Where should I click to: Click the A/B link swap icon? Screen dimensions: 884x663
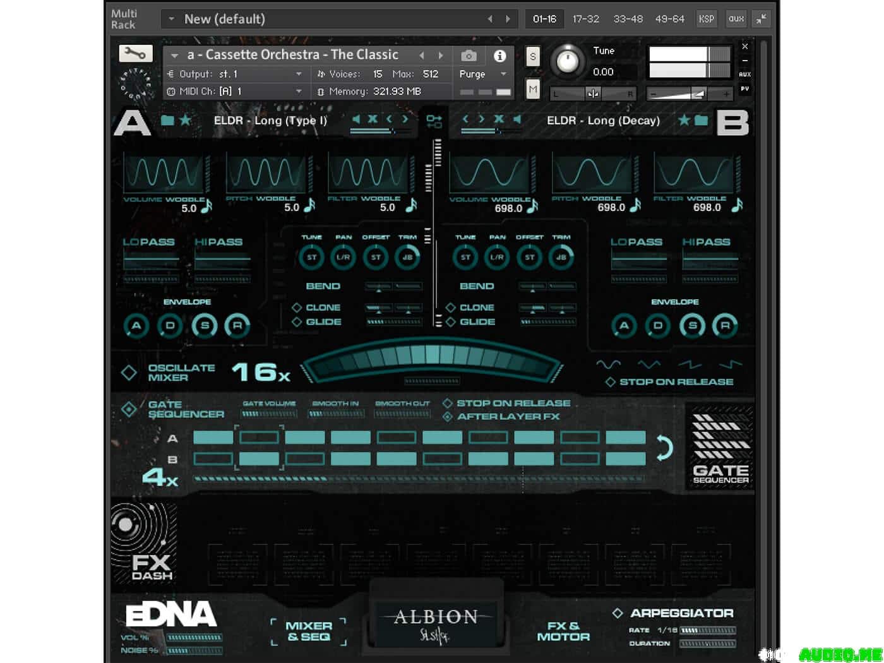tap(434, 121)
